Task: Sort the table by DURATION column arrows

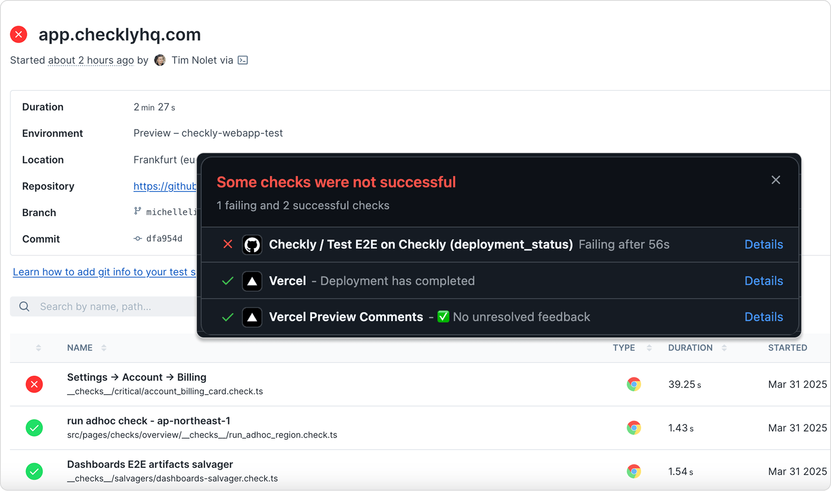Action: [724, 348]
